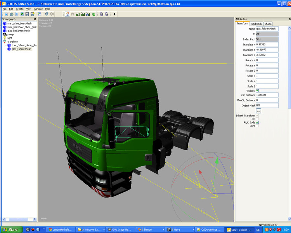Image resolution: width=291 pixels, height=233 pixels.
Task: Click the Redo arrow icon
Action: [x=52, y=14]
